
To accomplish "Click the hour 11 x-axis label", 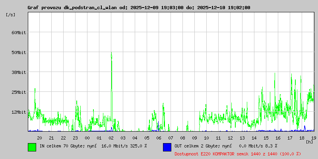I will (218, 138).
